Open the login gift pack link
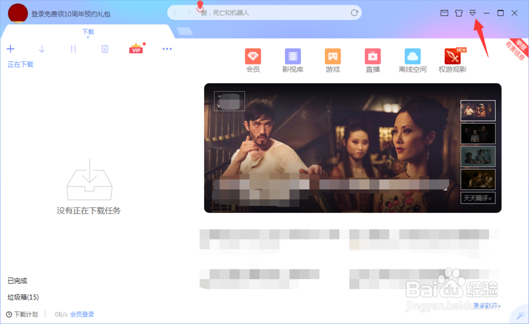 click(71, 14)
